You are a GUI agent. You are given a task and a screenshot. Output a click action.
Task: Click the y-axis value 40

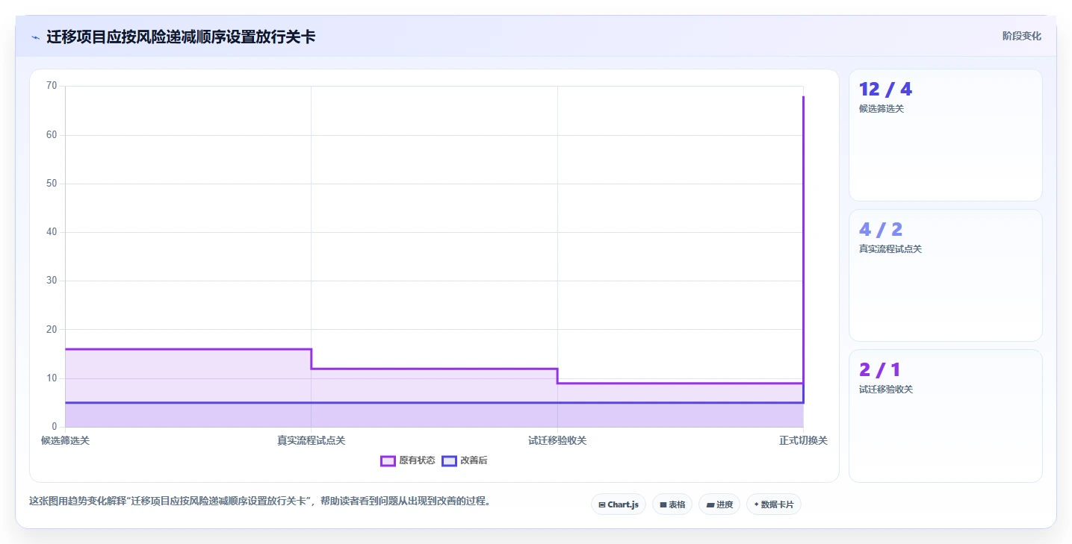(x=52, y=232)
